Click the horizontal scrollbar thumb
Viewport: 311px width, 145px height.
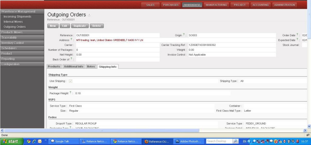pyautogui.click(x=102, y=130)
